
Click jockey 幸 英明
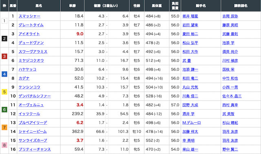coord(188,141)
